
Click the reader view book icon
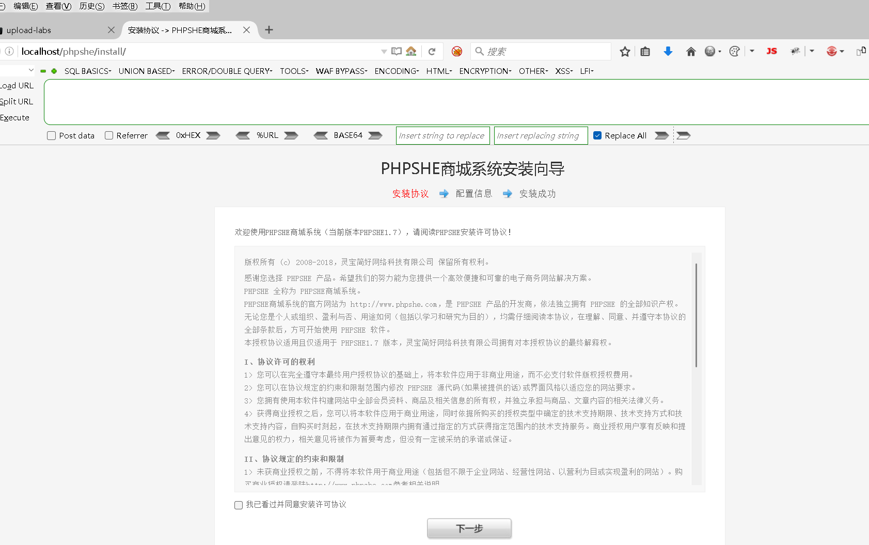[397, 51]
